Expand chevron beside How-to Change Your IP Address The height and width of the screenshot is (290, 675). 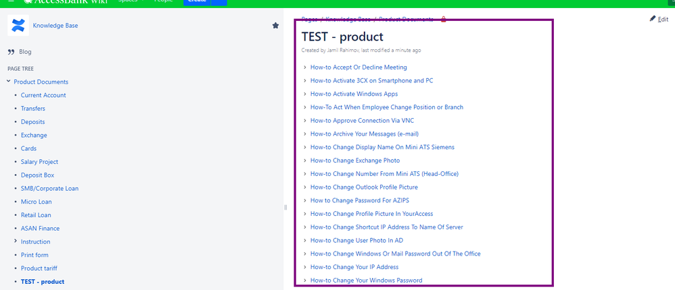(x=305, y=267)
